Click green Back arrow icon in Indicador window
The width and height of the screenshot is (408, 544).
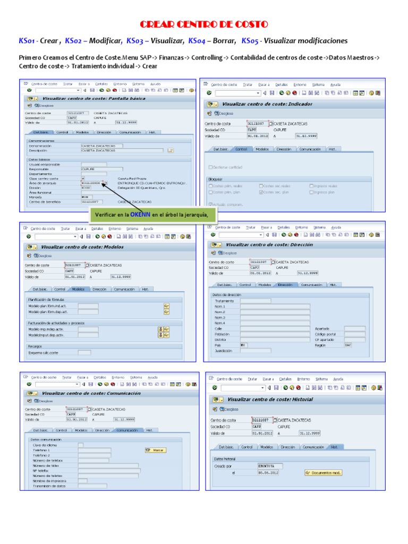[282, 93]
